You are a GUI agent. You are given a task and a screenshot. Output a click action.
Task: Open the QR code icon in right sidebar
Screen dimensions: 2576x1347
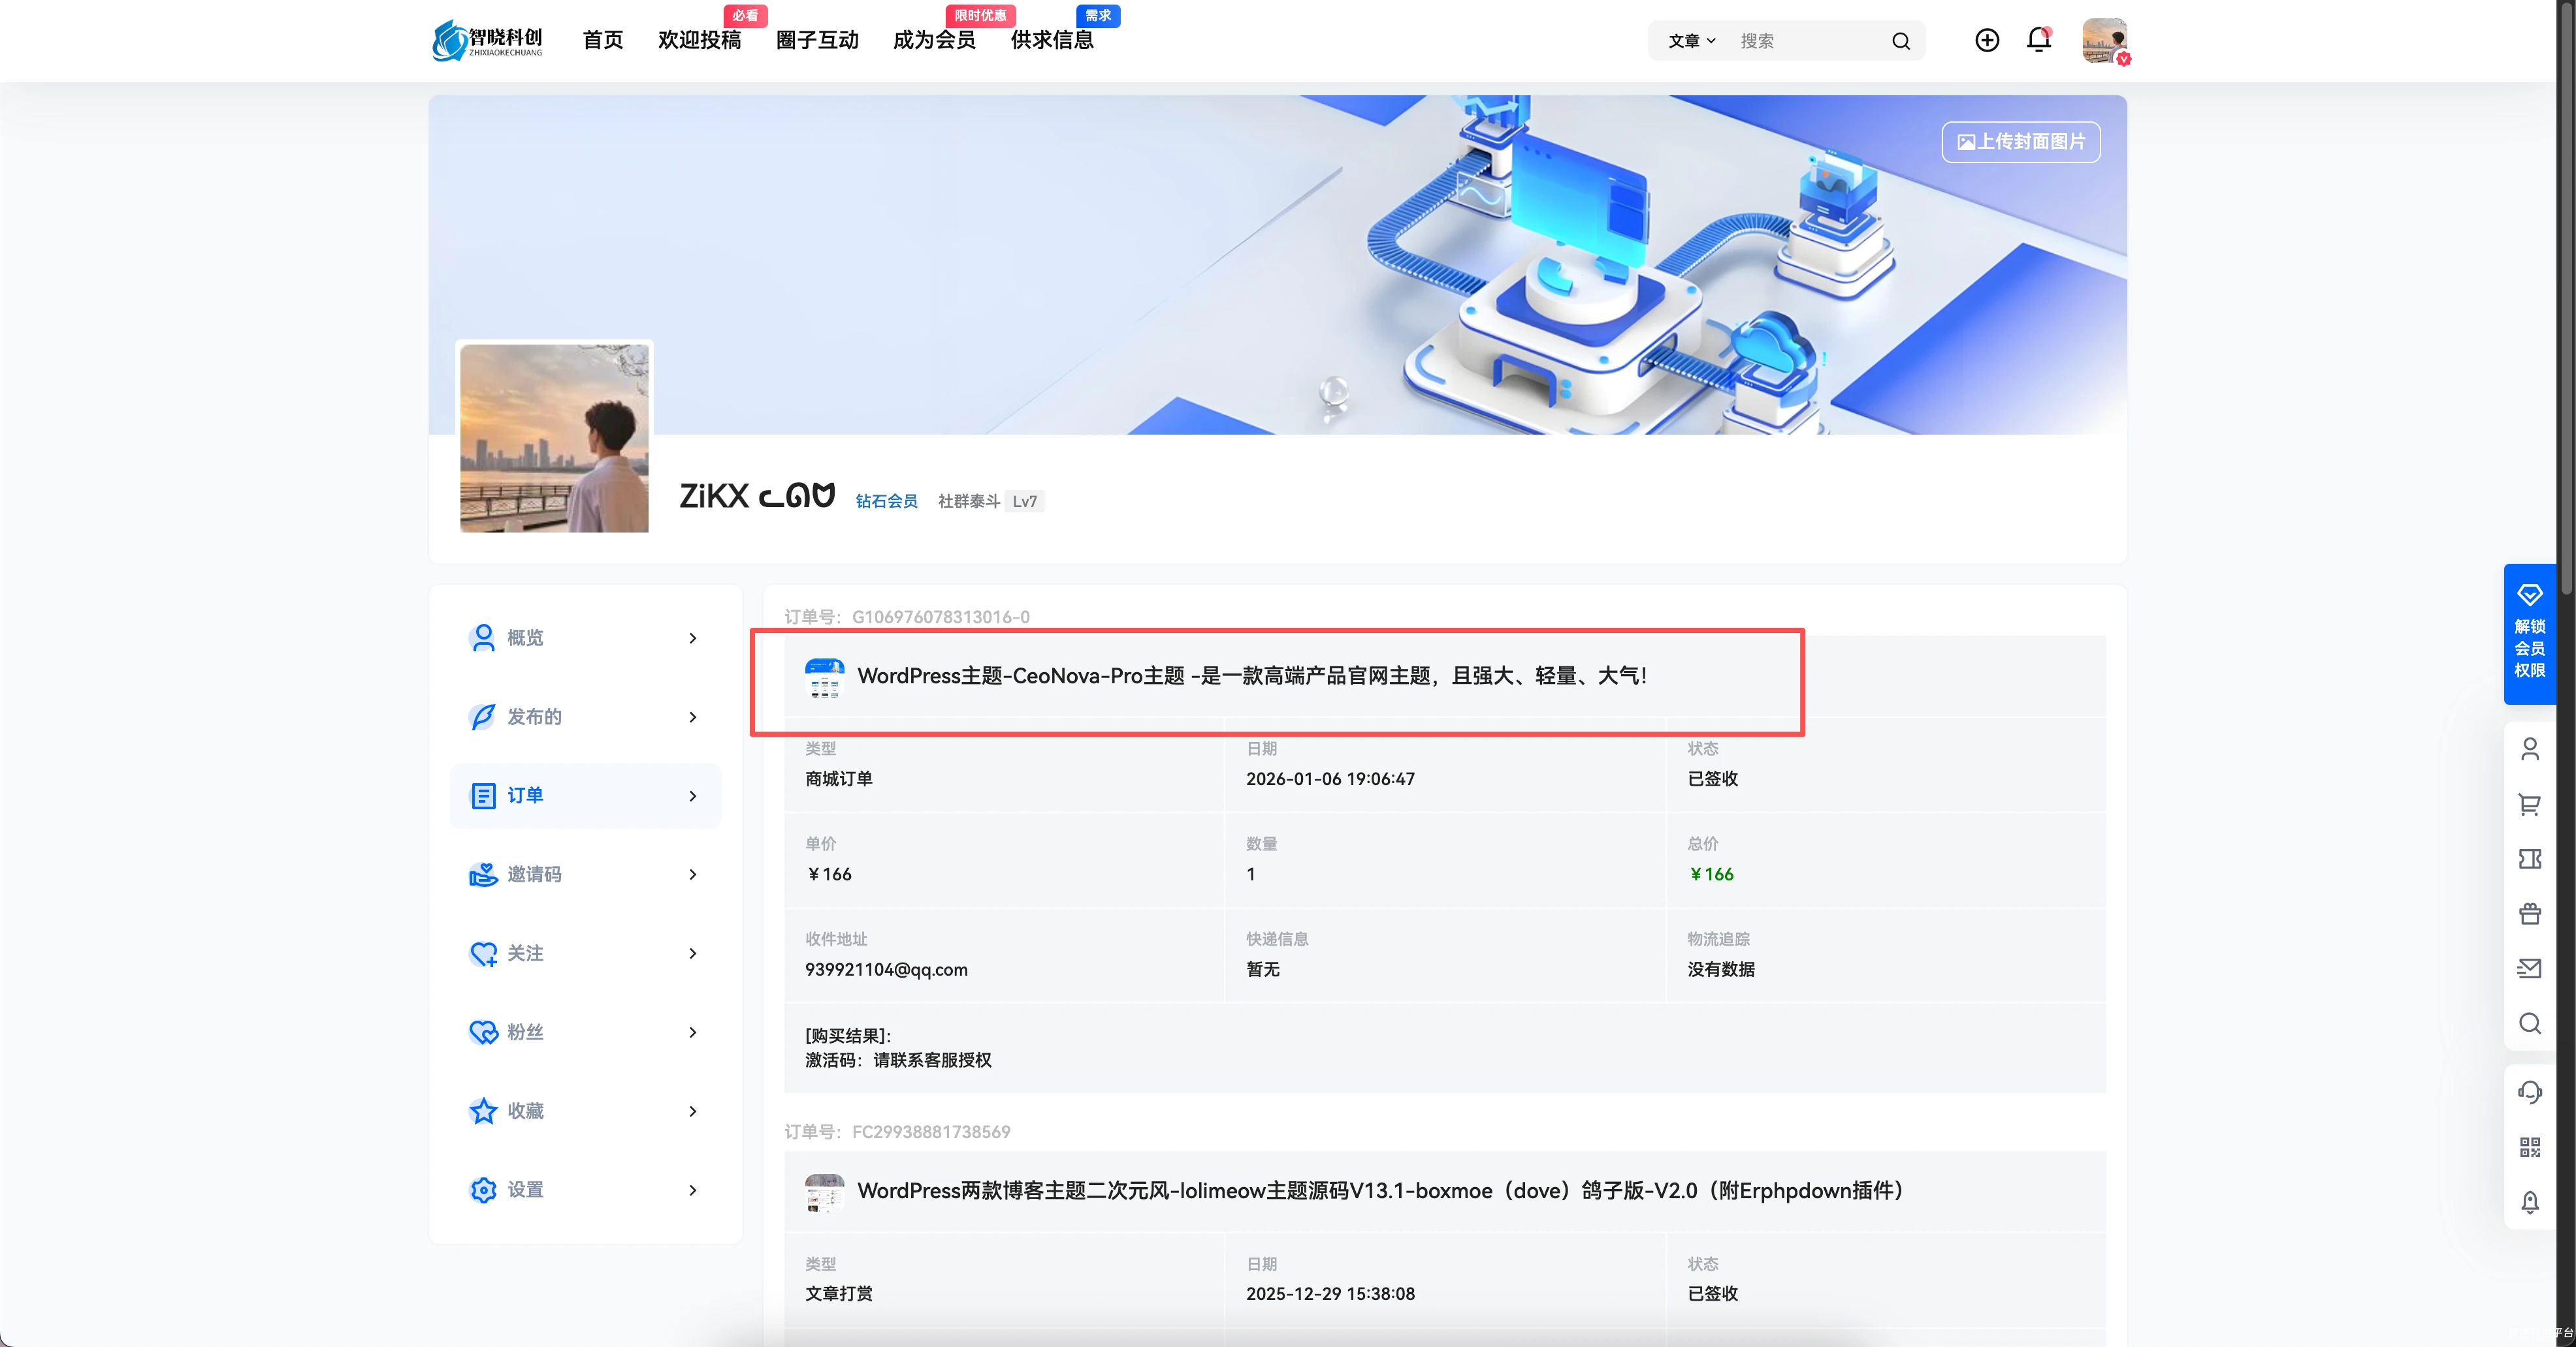tap(2530, 1146)
